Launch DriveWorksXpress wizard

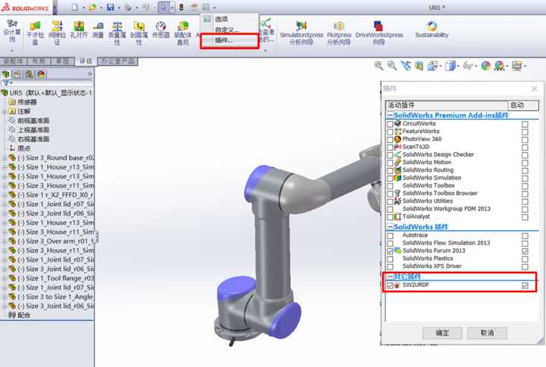379,33
